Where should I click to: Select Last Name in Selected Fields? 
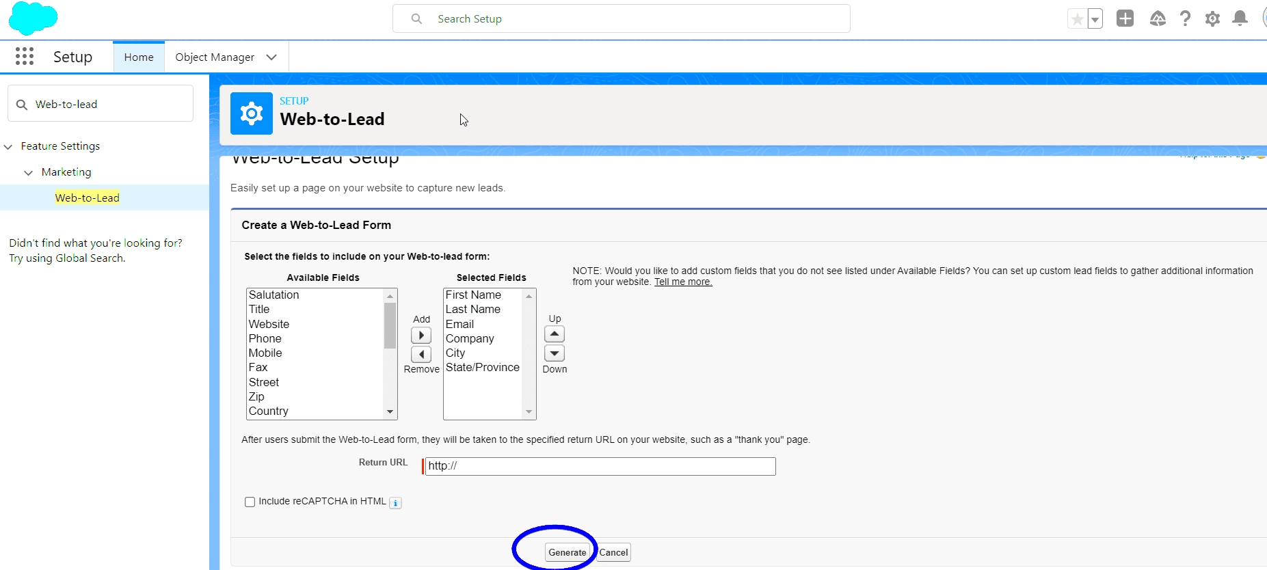(473, 310)
